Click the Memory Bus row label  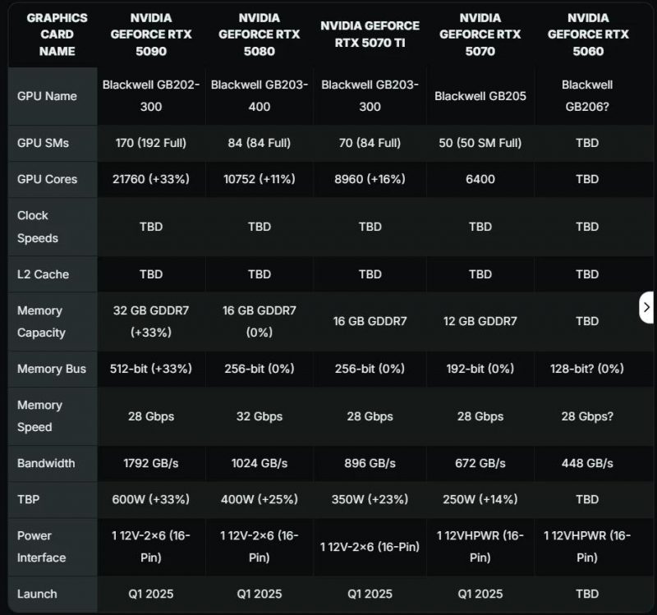(52, 369)
